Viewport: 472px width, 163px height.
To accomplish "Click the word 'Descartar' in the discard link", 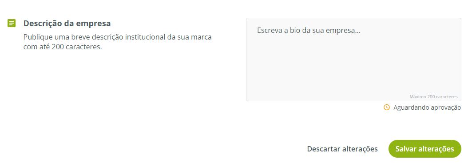I will pyautogui.click(x=324, y=149).
